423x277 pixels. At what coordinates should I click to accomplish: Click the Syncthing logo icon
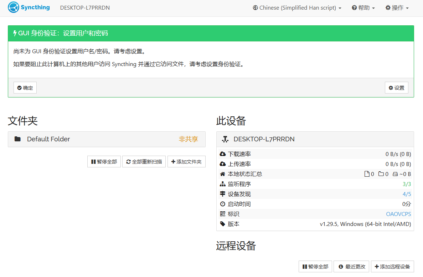click(x=13, y=7)
